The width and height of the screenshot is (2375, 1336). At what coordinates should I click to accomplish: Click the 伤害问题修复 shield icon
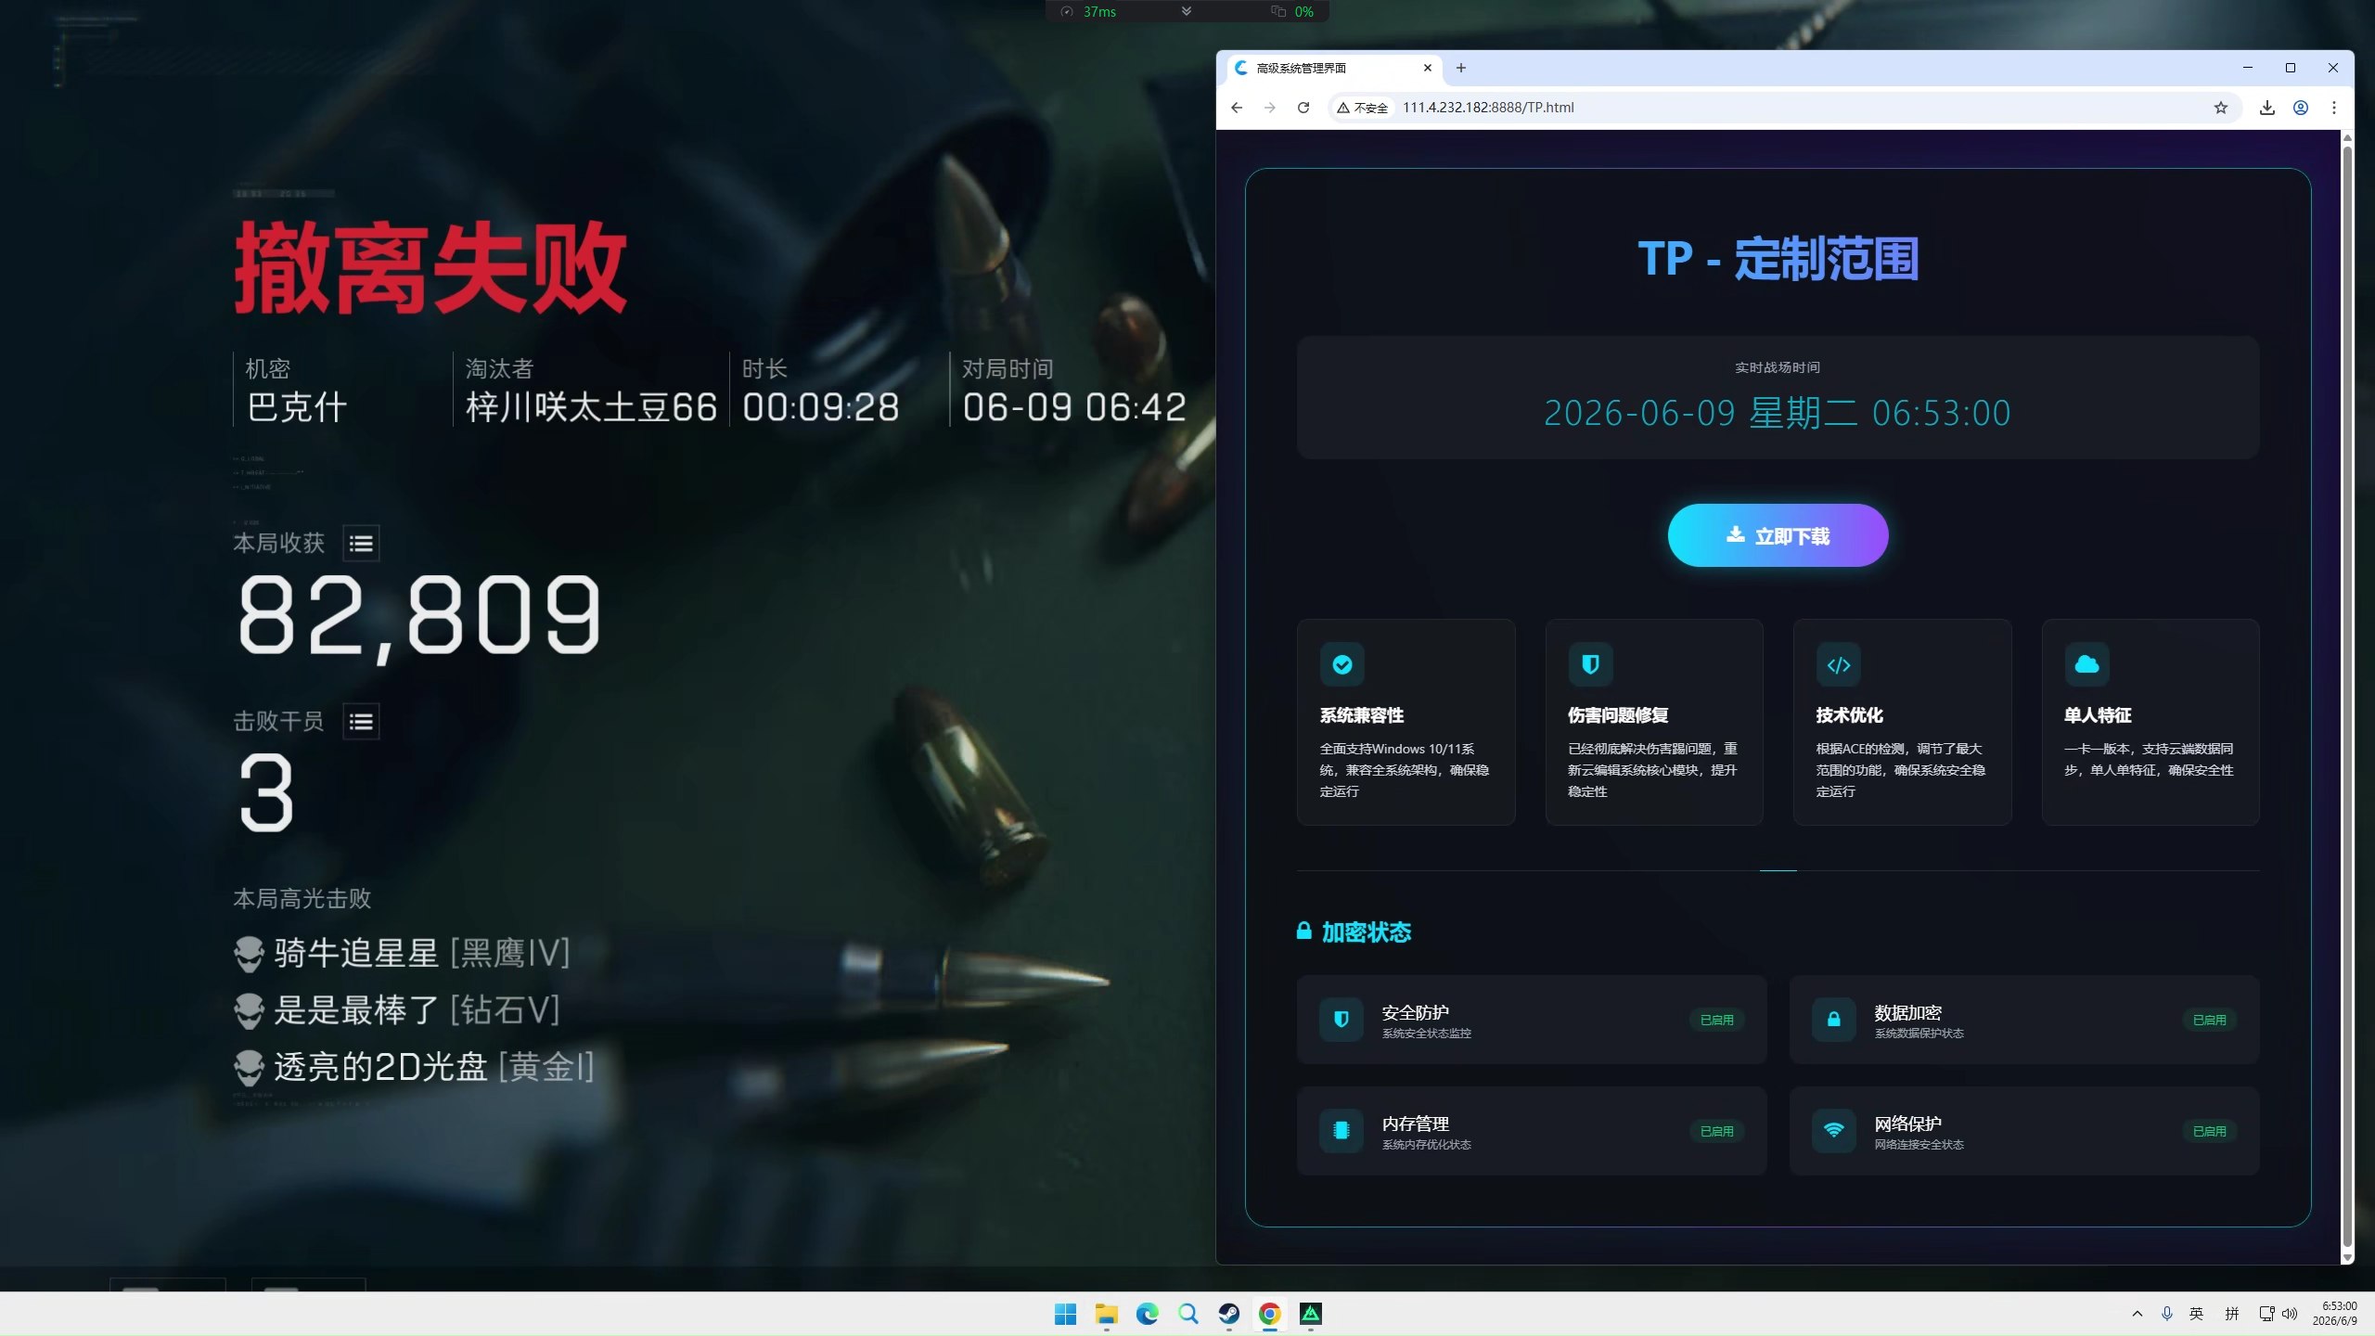pyautogui.click(x=1590, y=664)
